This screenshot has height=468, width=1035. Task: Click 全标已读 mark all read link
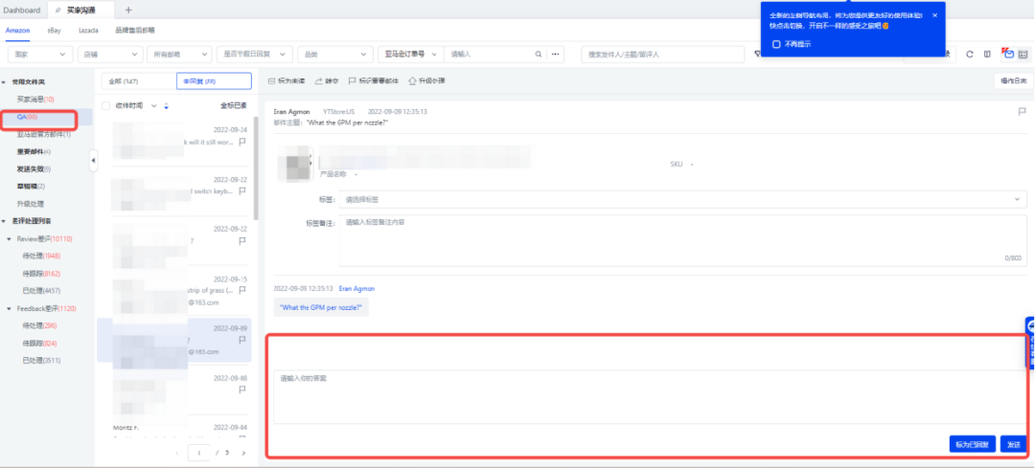tap(234, 105)
